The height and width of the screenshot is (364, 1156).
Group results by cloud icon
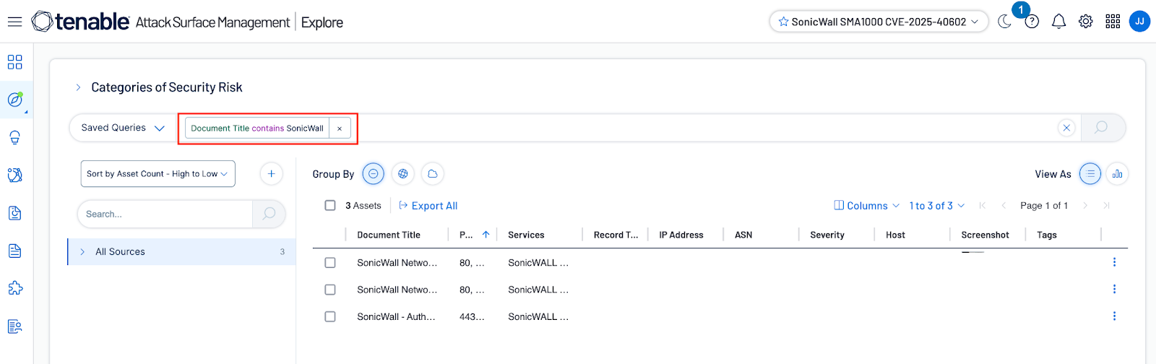pyautogui.click(x=432, y=174)
